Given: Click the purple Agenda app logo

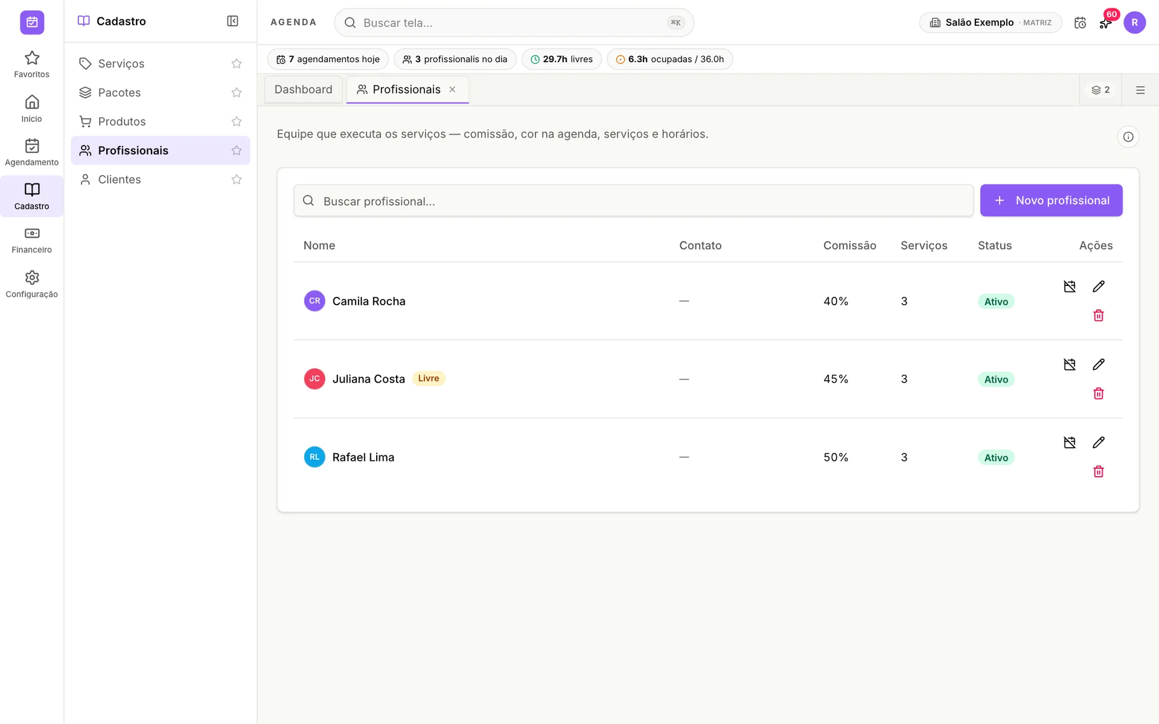Looking at the screenshot, I should 32,22.
